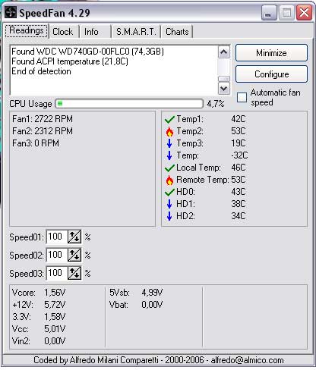Click the flame icon beside Remote Temp
Image resolution: width=316 pixels, height=370 pixels.
point(169,180)
